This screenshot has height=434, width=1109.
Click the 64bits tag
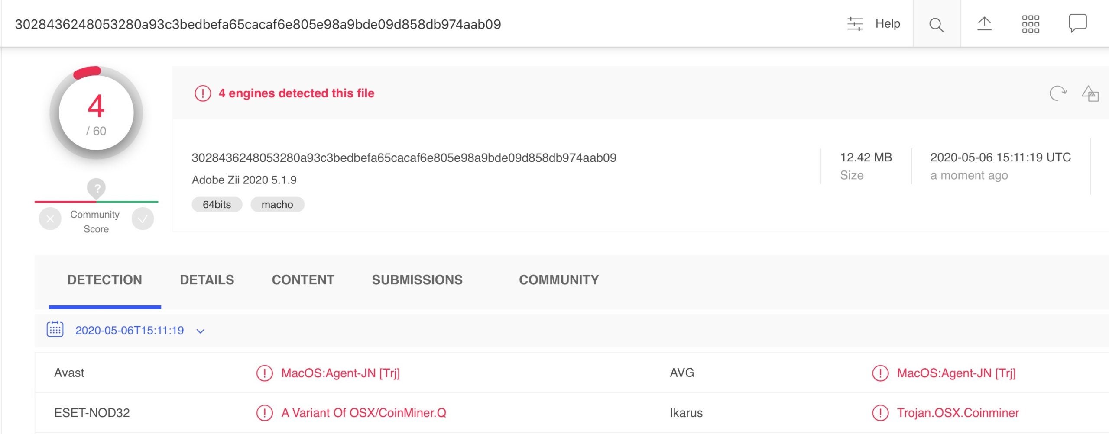click(x=217, y=205)
